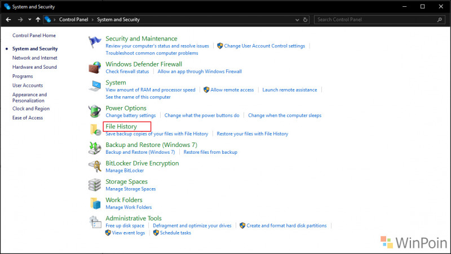451x254 pixels.
Task: Open the Windows Defender Firewall heading link
Action: (144, 64)
